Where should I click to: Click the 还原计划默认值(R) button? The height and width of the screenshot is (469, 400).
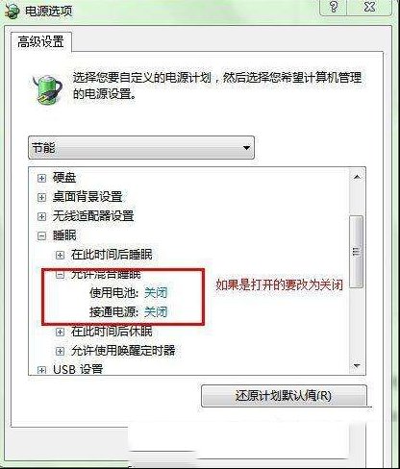[x=284, y=396]
